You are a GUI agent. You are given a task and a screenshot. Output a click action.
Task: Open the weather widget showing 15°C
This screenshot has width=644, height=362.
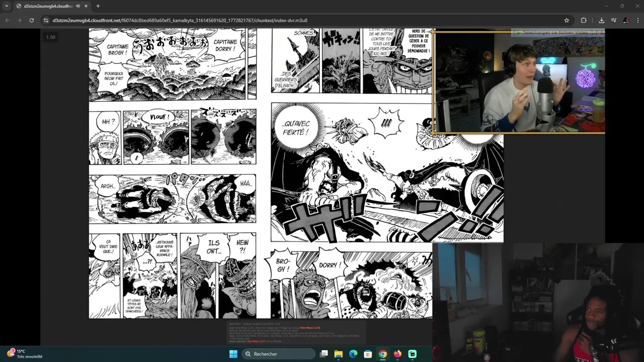25,354
